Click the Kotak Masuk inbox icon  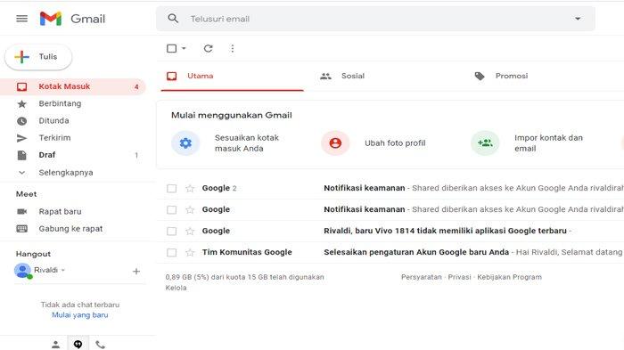[x=22, y=86]
